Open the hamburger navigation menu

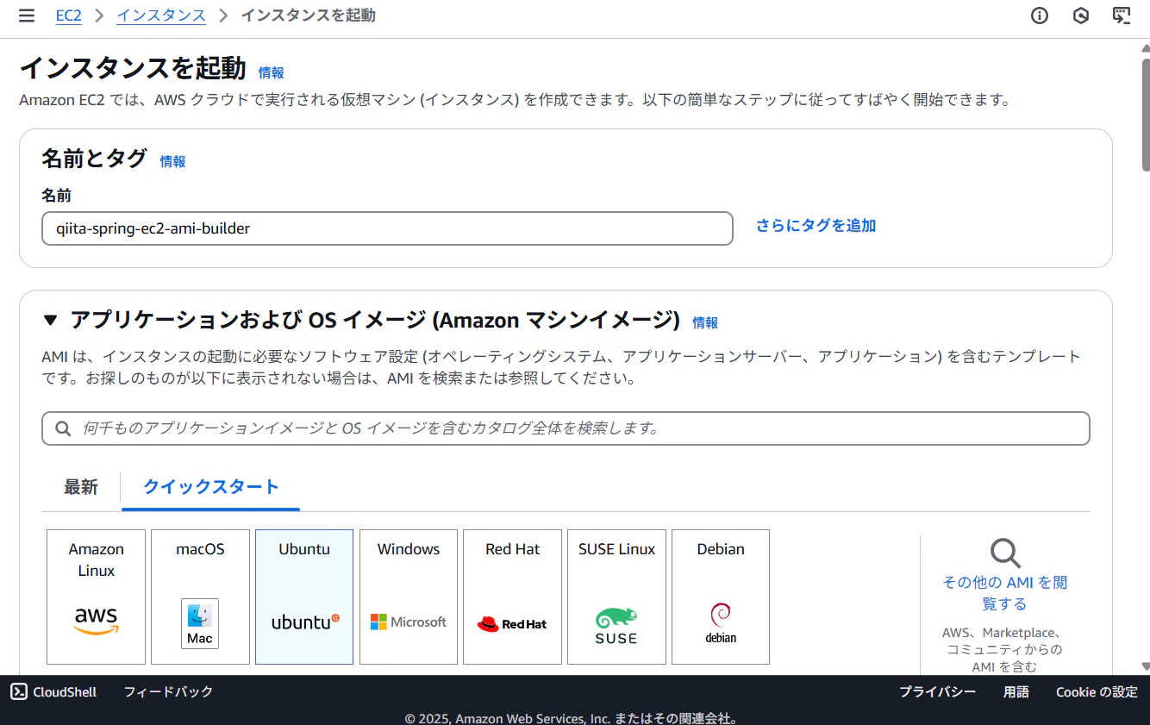tap(27, 16)
